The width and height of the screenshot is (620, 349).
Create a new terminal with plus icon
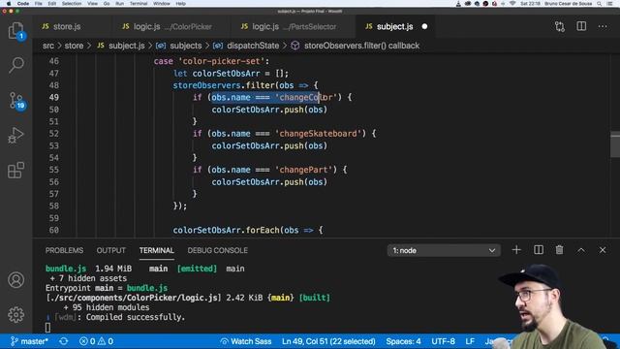pyautogui.click(x=516, y=250)
